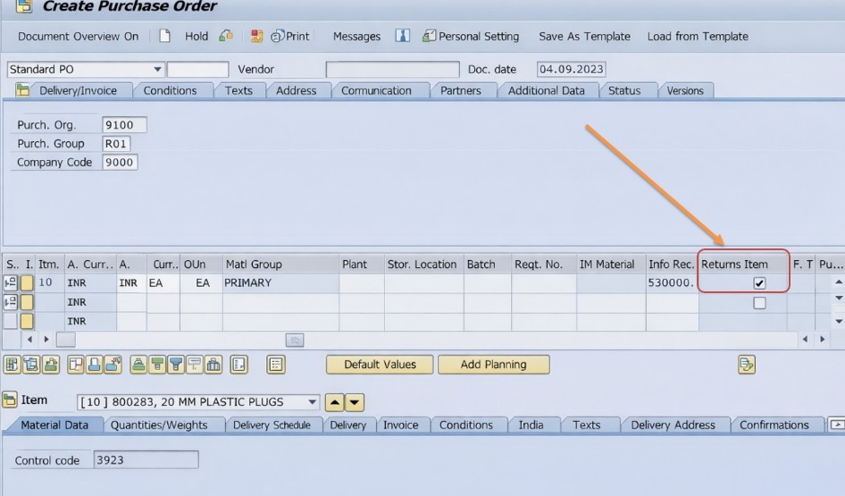
Task: Click the info icon next to Messages
Action: [x=403, y=37]
